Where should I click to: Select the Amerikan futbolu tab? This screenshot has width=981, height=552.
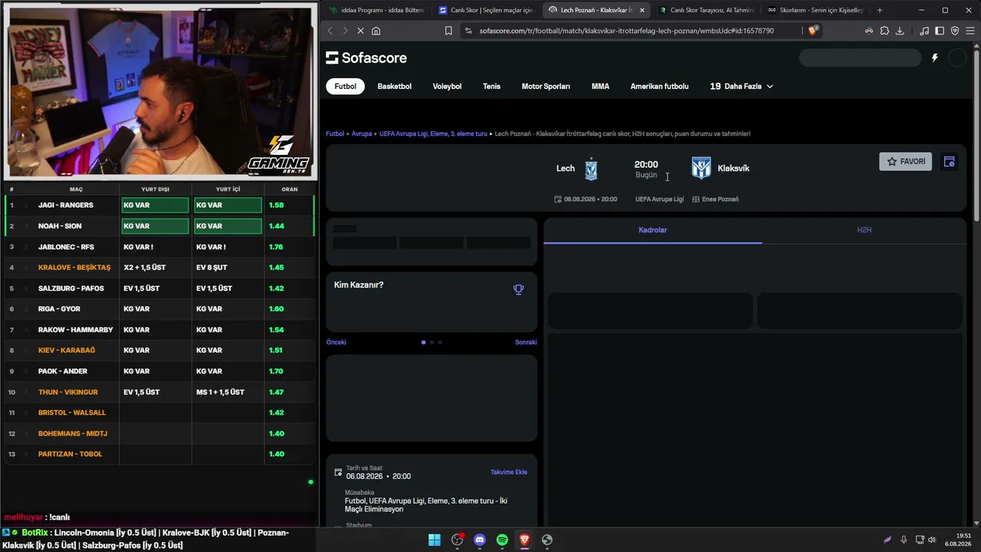pyautogui.click(x=659, y=87)
